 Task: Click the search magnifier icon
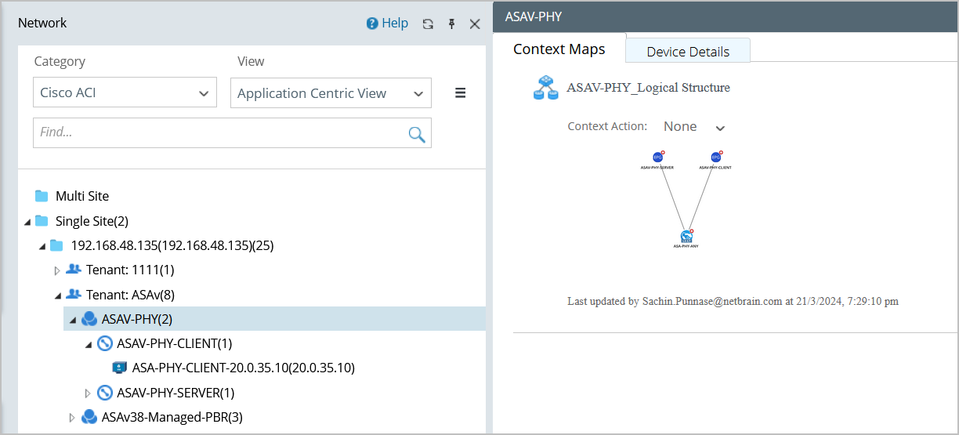pyautogui.click(x=417, y=133)
